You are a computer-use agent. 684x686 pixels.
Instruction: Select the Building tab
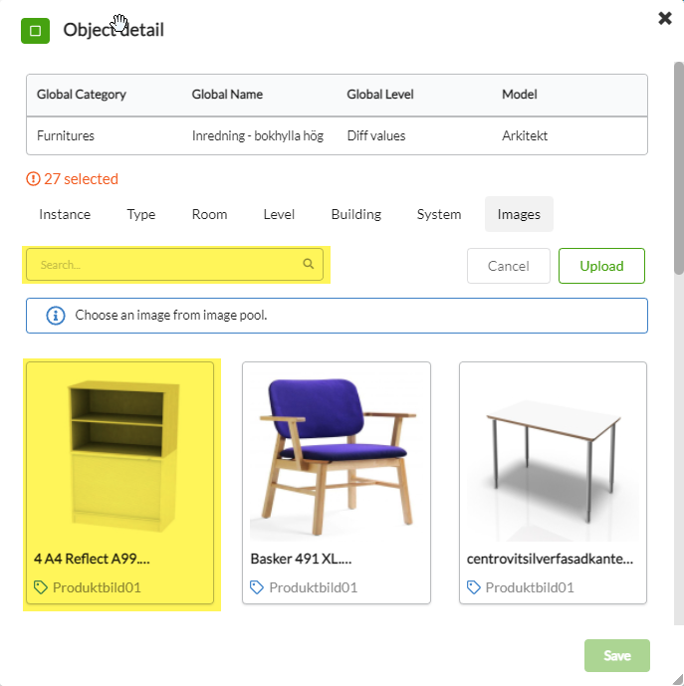[356, 214]
